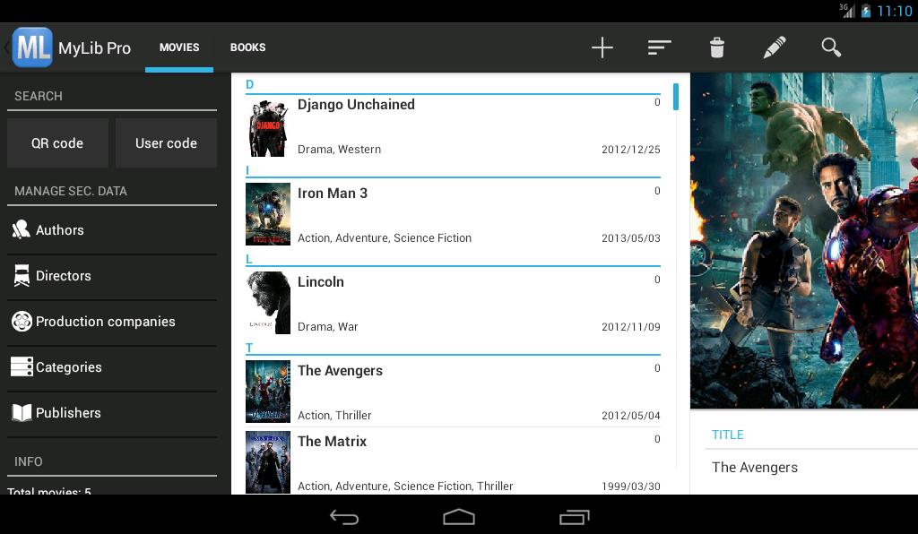Tap the battery status icon
918x534 pixels.
pos(865,11)
